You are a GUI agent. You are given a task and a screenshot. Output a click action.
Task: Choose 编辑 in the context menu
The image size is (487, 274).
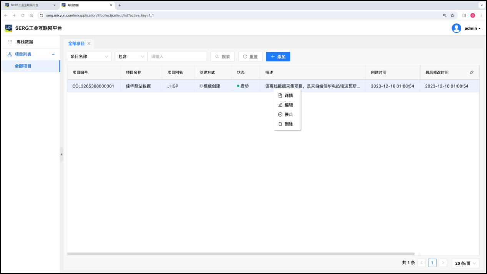(x=288, y=105)
